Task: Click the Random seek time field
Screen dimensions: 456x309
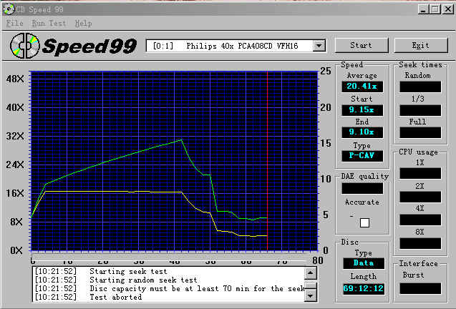Action: tap(420, 87)
